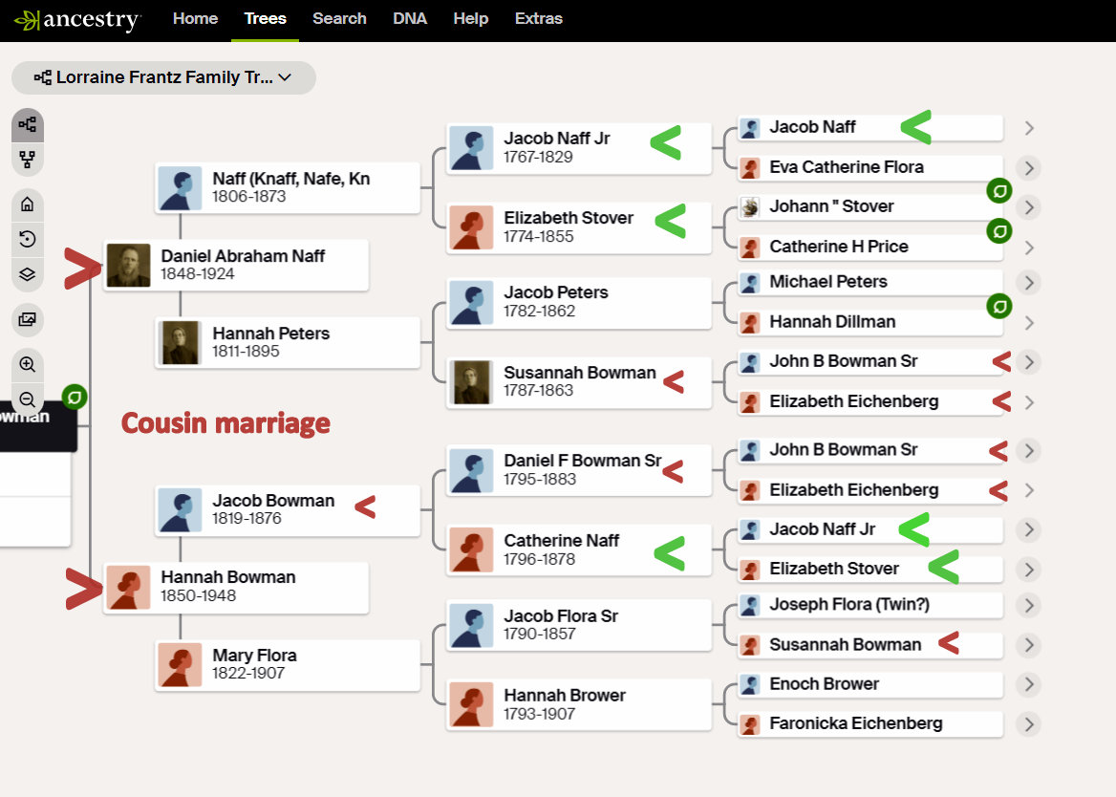
Task: Expand ancestors of Faronicka Eichenberg
Action: coord(1028,724)
